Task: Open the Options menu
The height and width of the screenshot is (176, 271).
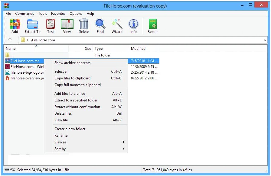Action: click(x=76, y=14)
